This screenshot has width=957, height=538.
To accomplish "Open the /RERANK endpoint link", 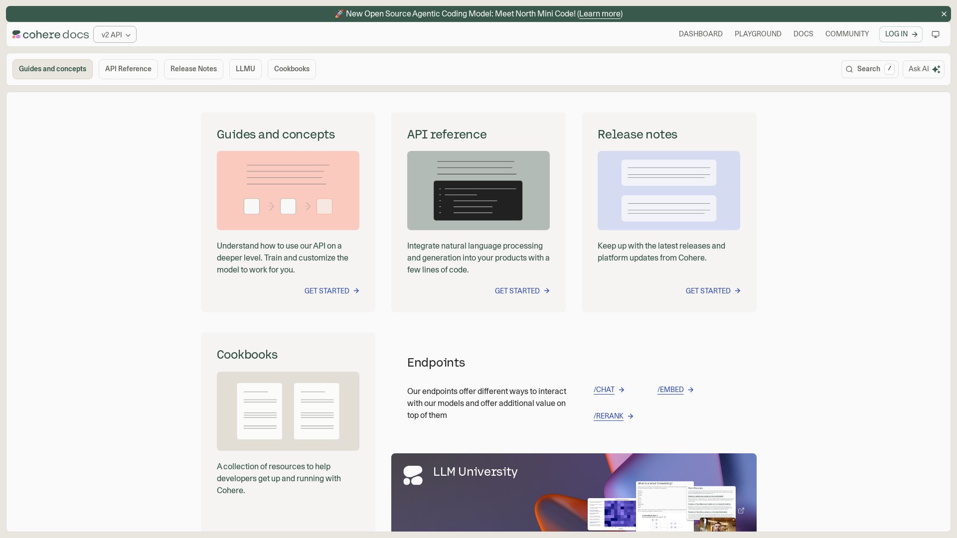I will tap(614, 416).
